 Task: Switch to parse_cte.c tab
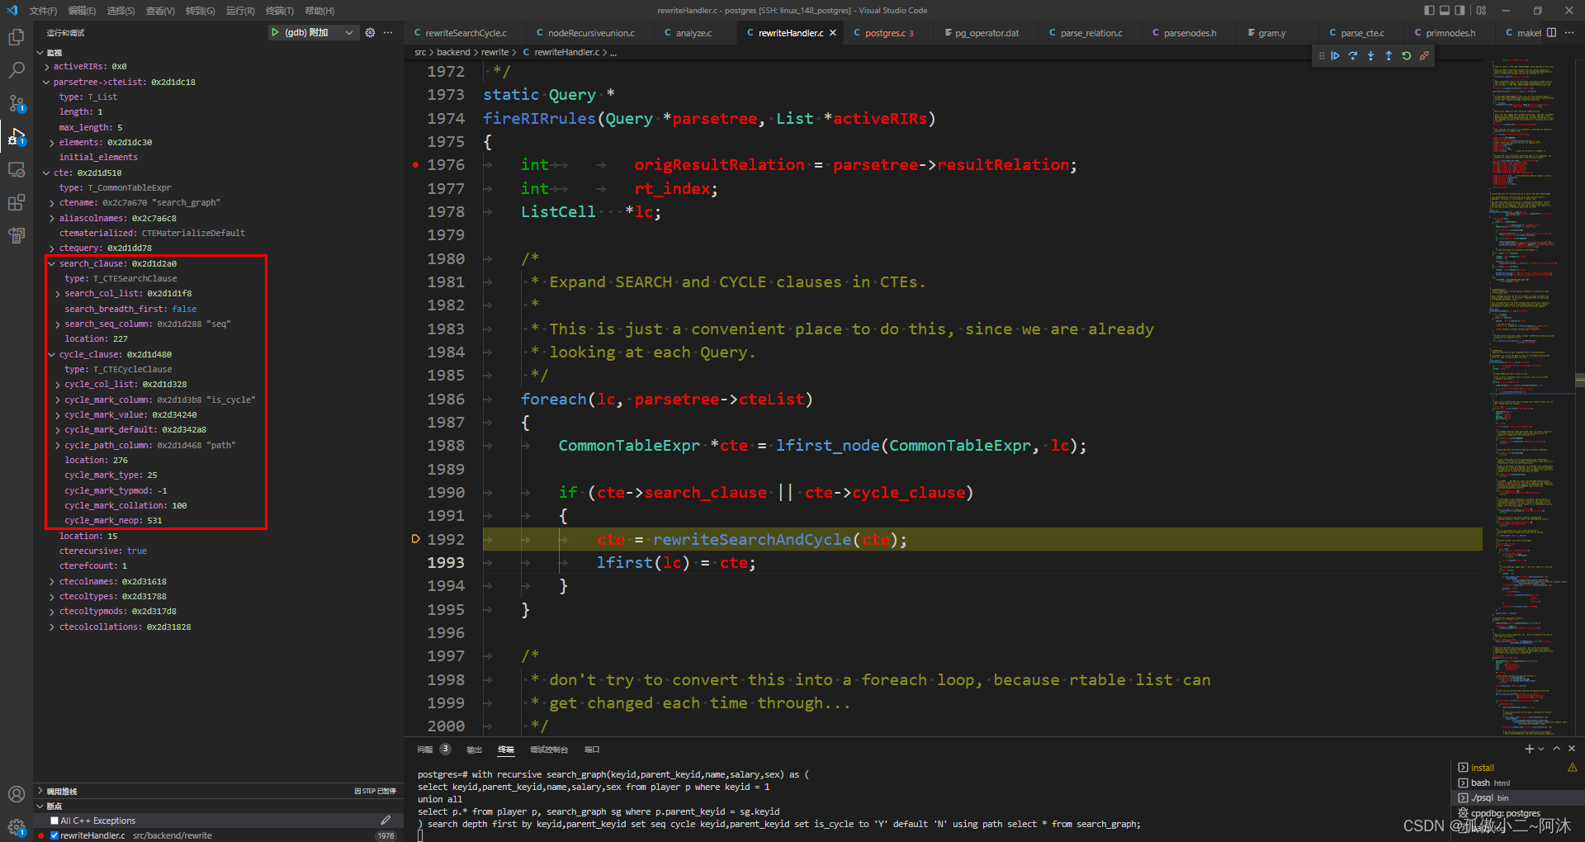(1361, 33)
